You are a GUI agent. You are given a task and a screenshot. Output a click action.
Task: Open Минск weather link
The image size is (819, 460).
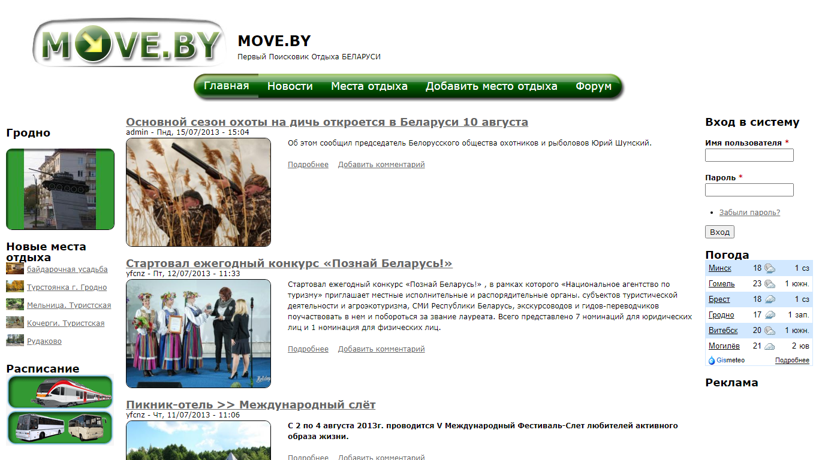point(719,268)
